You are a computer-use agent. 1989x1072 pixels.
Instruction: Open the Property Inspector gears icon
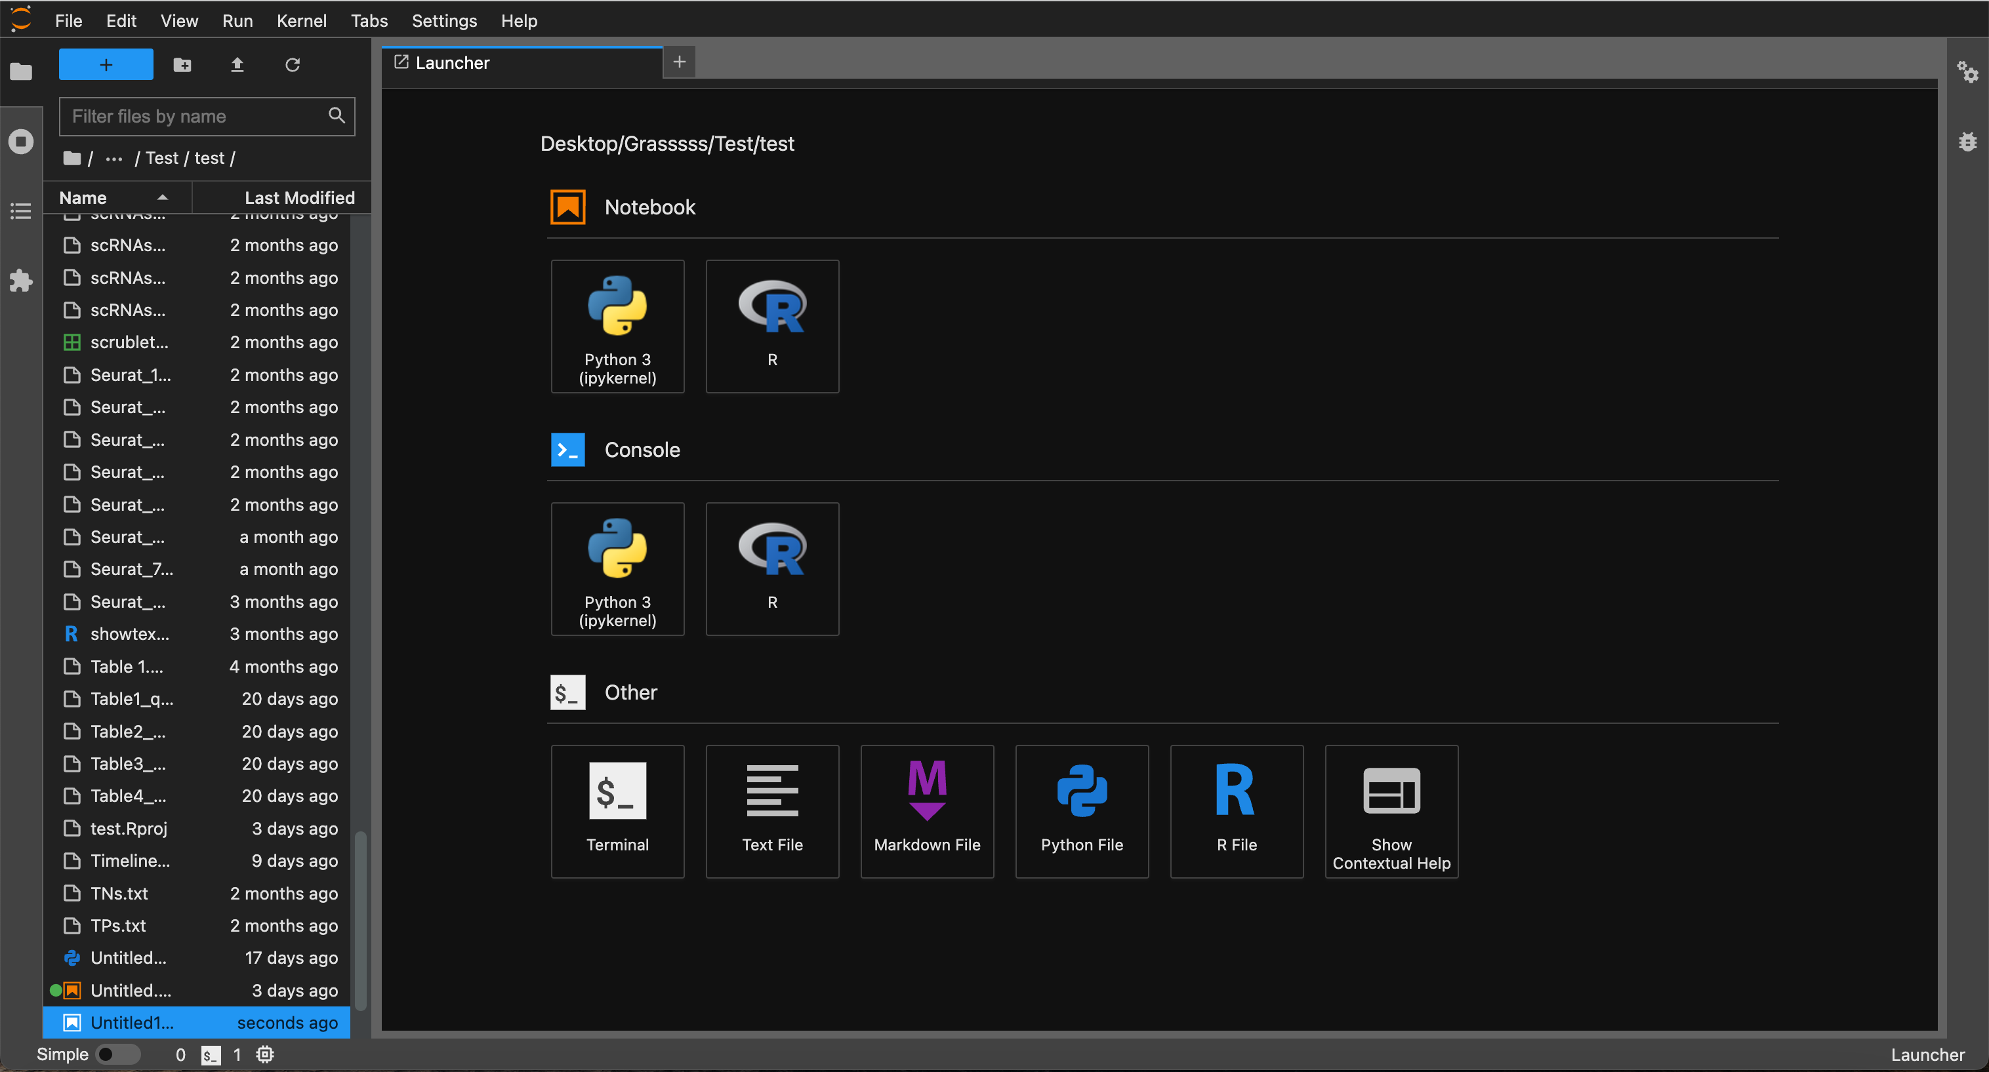point(1967,71)
